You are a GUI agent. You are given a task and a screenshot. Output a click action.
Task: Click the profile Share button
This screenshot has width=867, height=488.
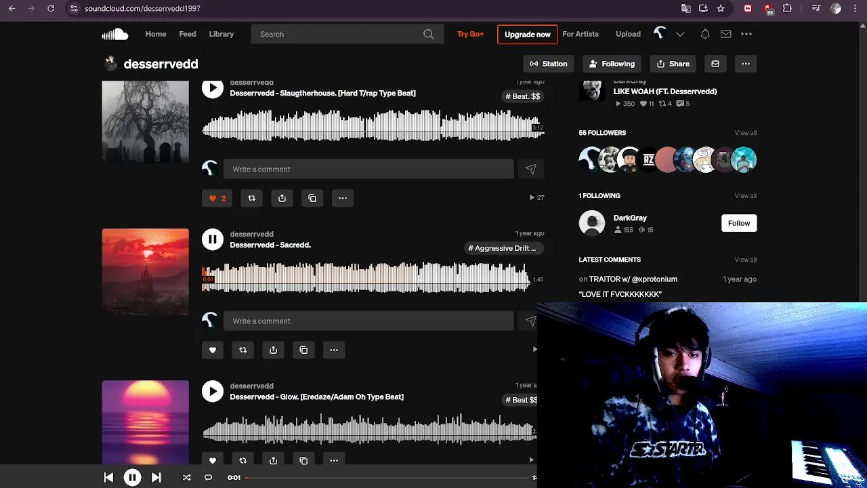[673, 64]
